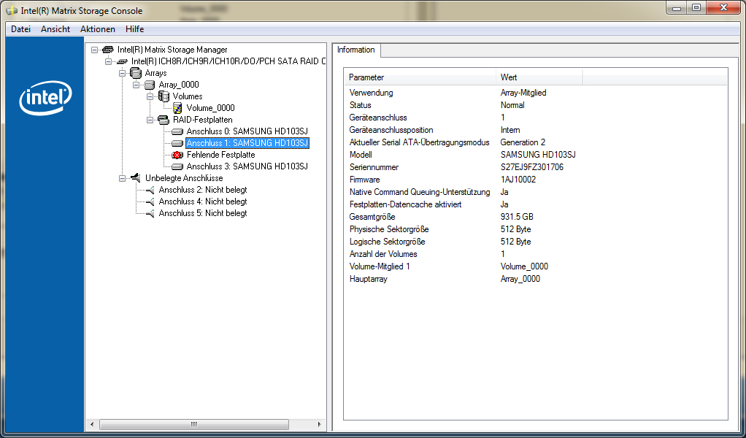This screenshot has height=438, width=746.
Task: Click the Gesamtgröße value 931.5 GB
Action: pyautogui.click(x=517, y=217)
